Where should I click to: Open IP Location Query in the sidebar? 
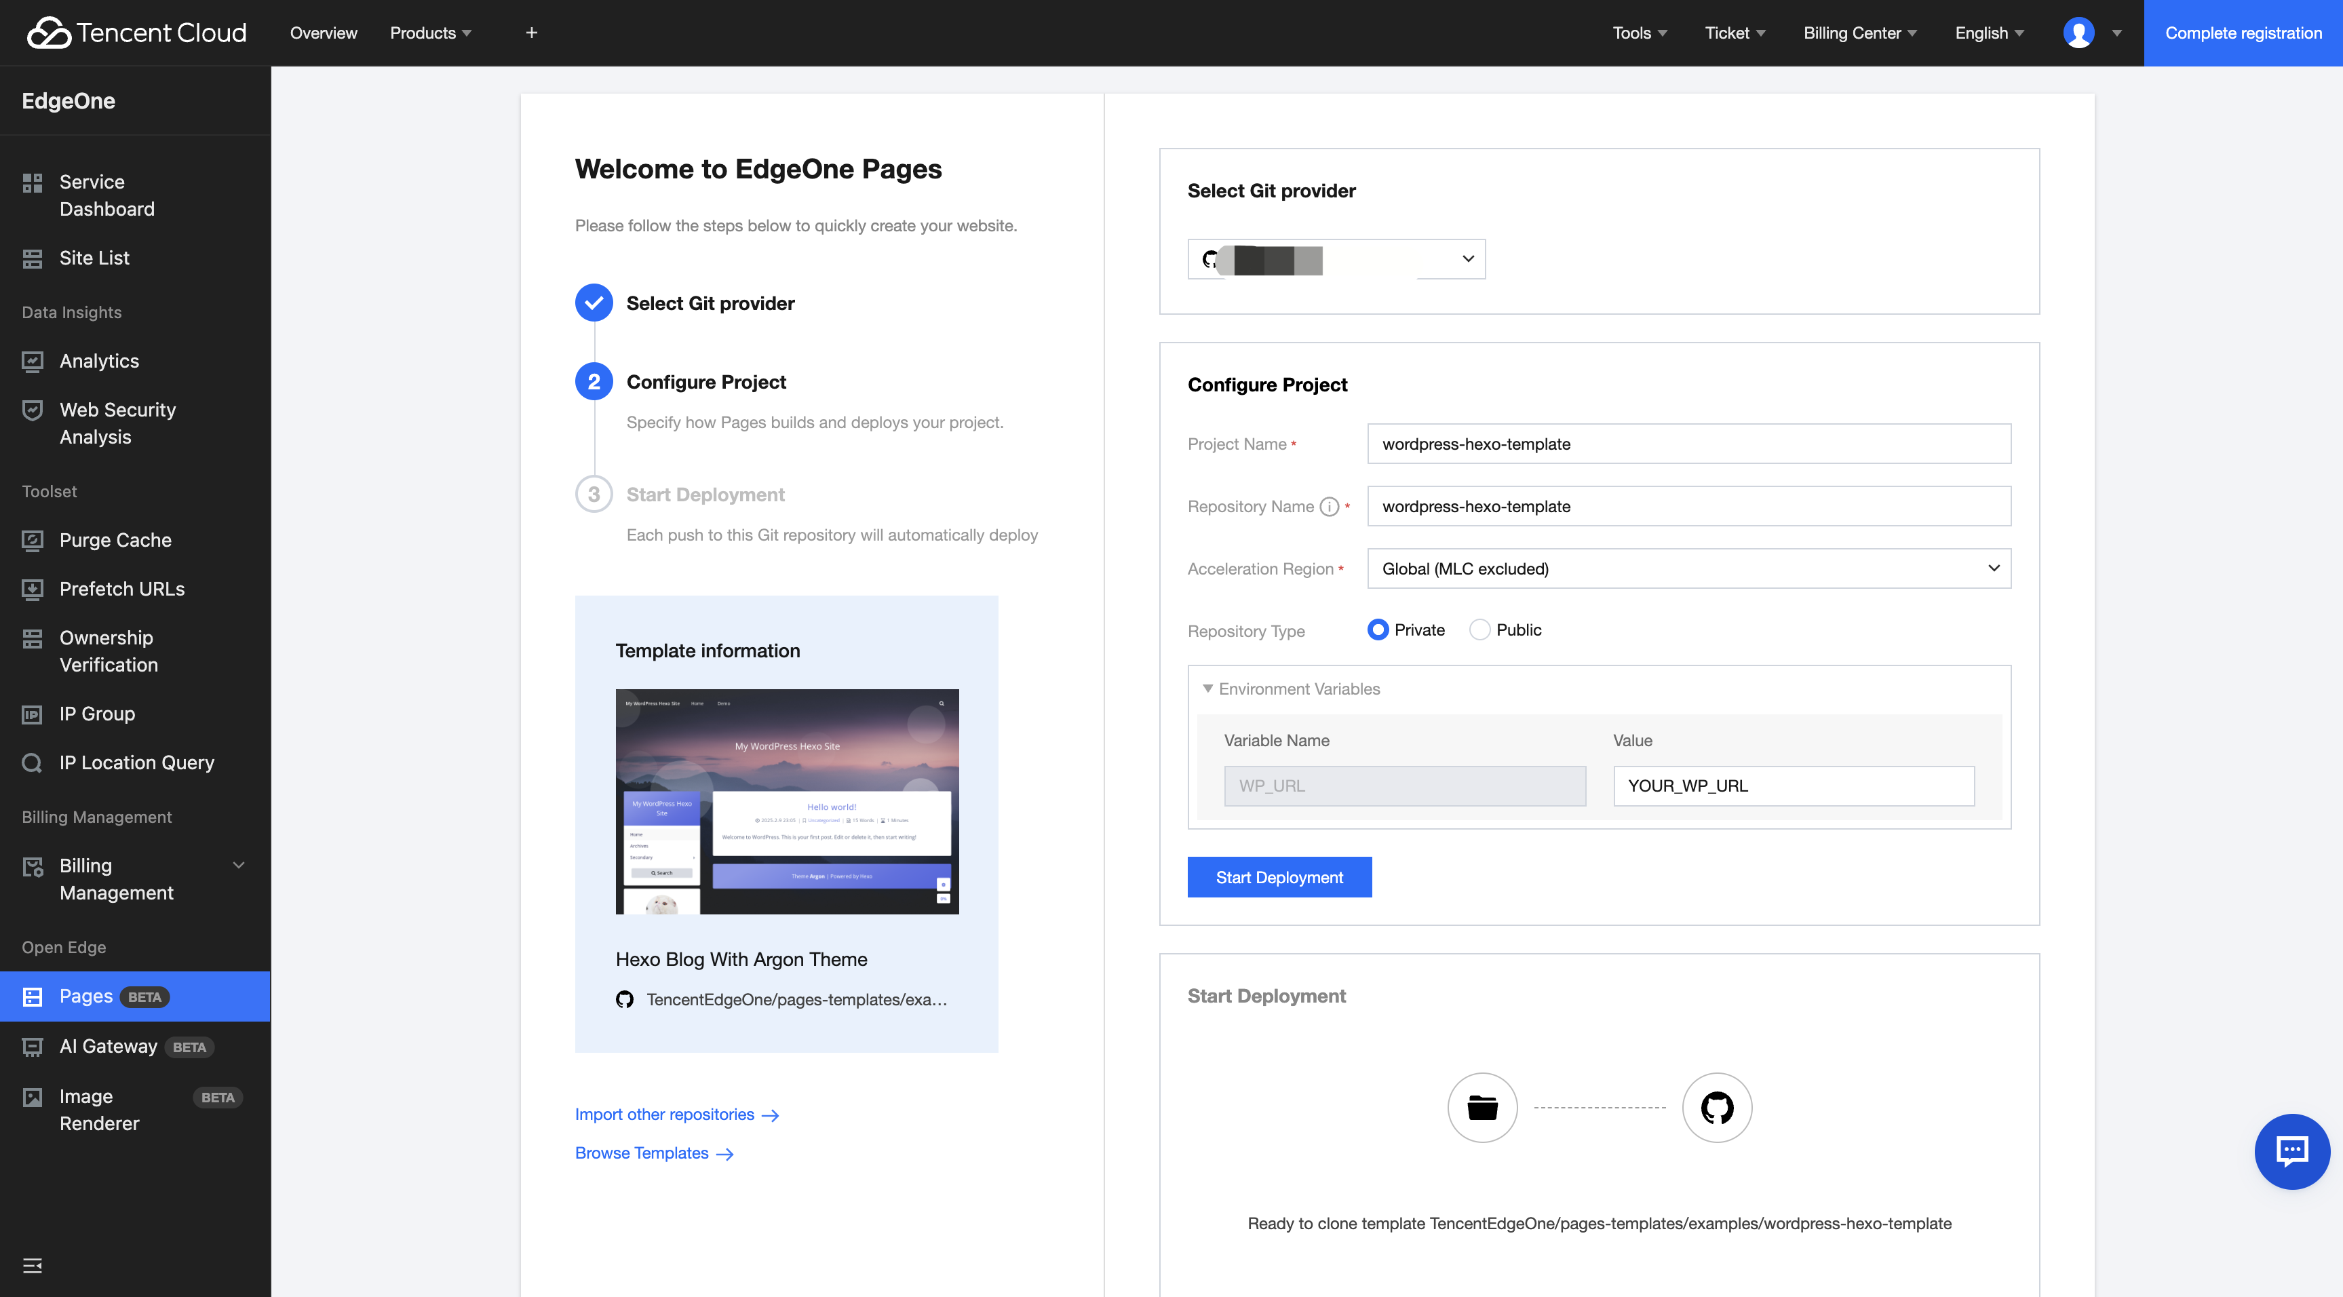click(136, 763)
